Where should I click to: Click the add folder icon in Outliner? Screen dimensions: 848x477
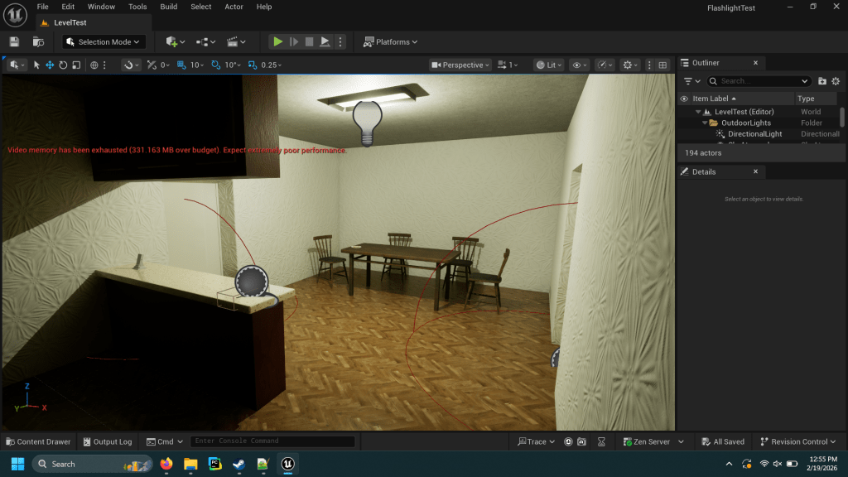[821, 81]
